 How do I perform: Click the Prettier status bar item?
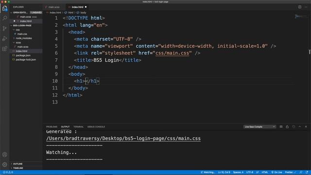pyautogui.click(x=291, y=172)
